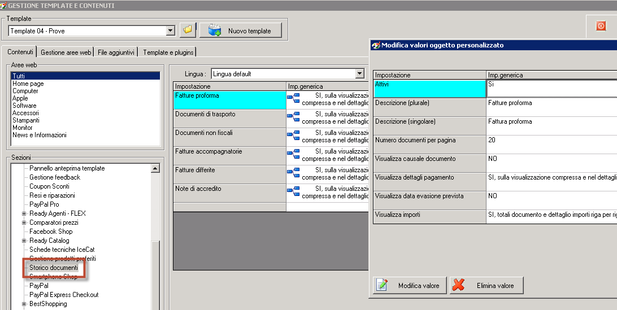Open the Template 04 - Prove dropdown
The image size is (617, 310).
coord(171,30)
